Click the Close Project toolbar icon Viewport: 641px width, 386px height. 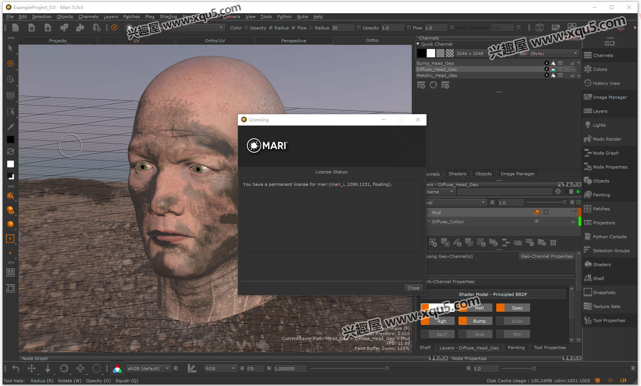[32, 28]
